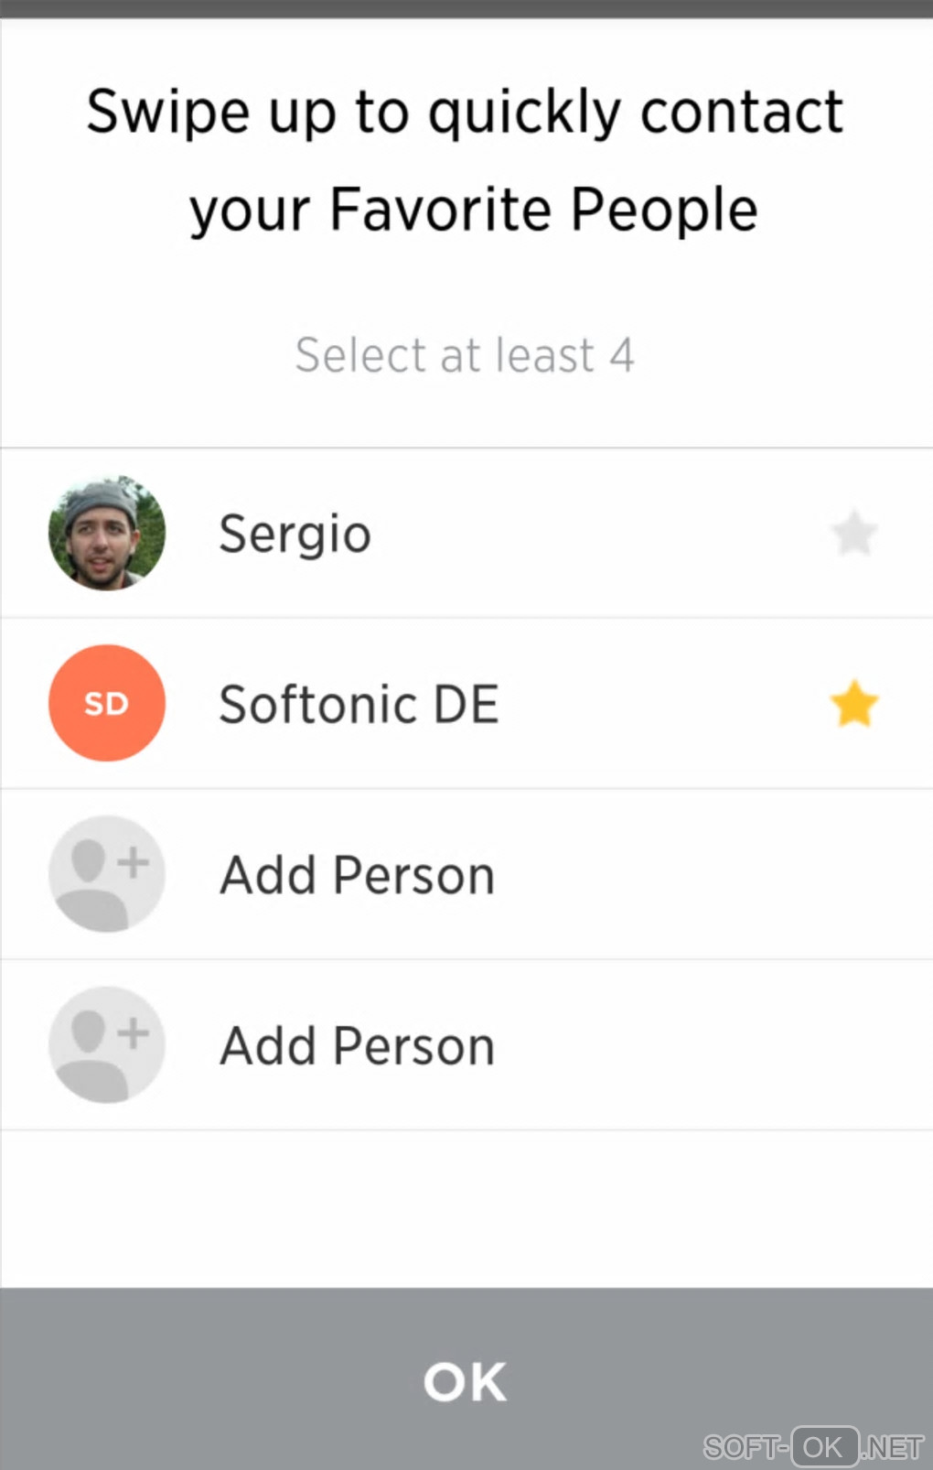The width and height of the screenshot is (933, 1470).
Task: Tap the last Add Person label in list
Action: pos(358,1046)
